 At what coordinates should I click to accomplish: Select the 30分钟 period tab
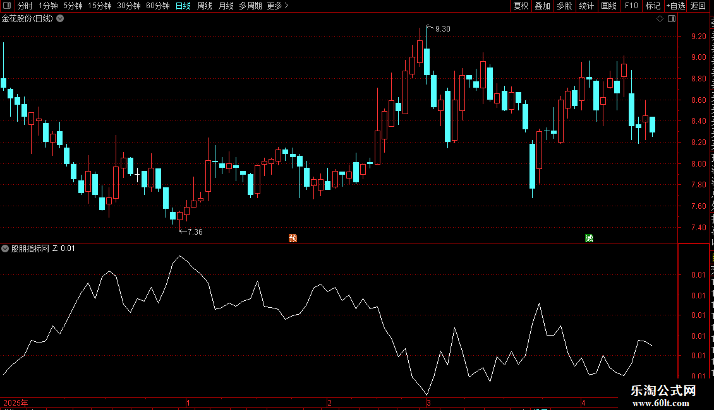(129, 6)
